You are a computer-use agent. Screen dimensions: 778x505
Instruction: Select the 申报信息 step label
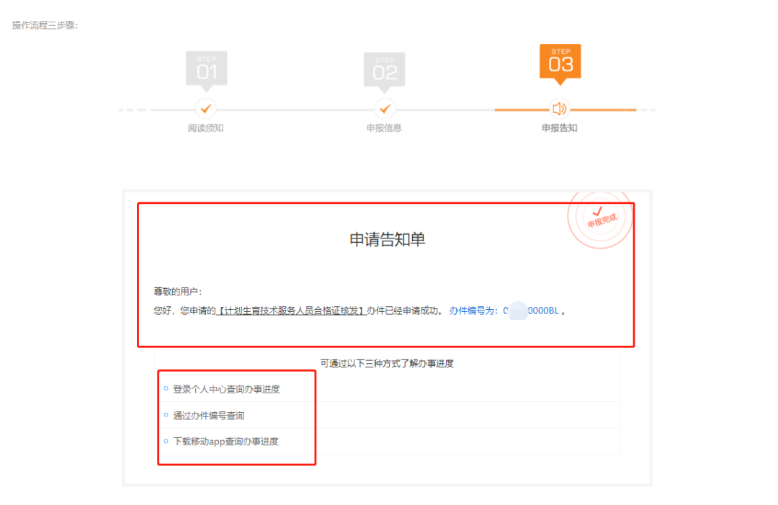pyautogui.click(x=385, y=128)
